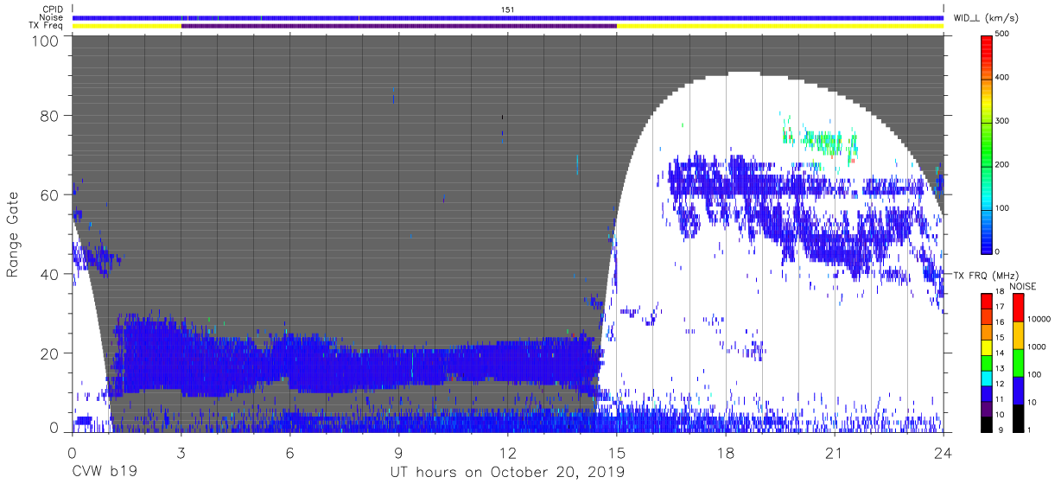Select the 21 tick on the UT hours axis
This screenshot has height=490, width=1061.
pos(835,451)
